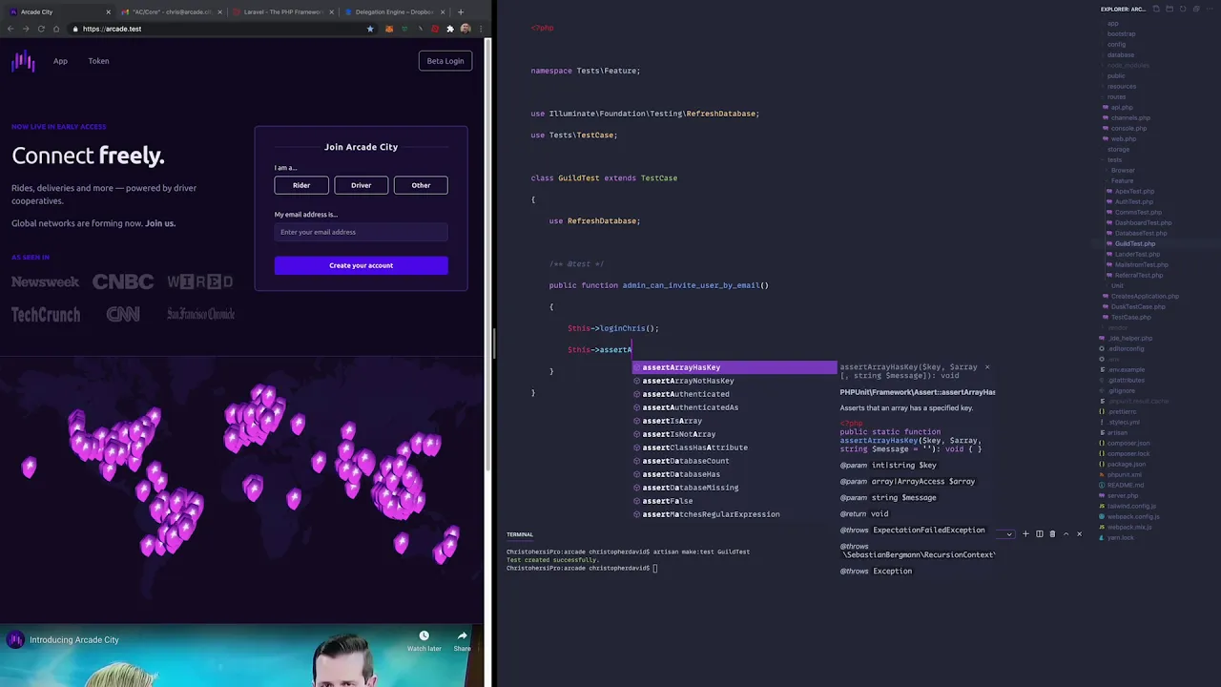This screenshot has width=1221, height=687.
Task: Reload the arcade.test page
Action: click(x=41, y=29)
